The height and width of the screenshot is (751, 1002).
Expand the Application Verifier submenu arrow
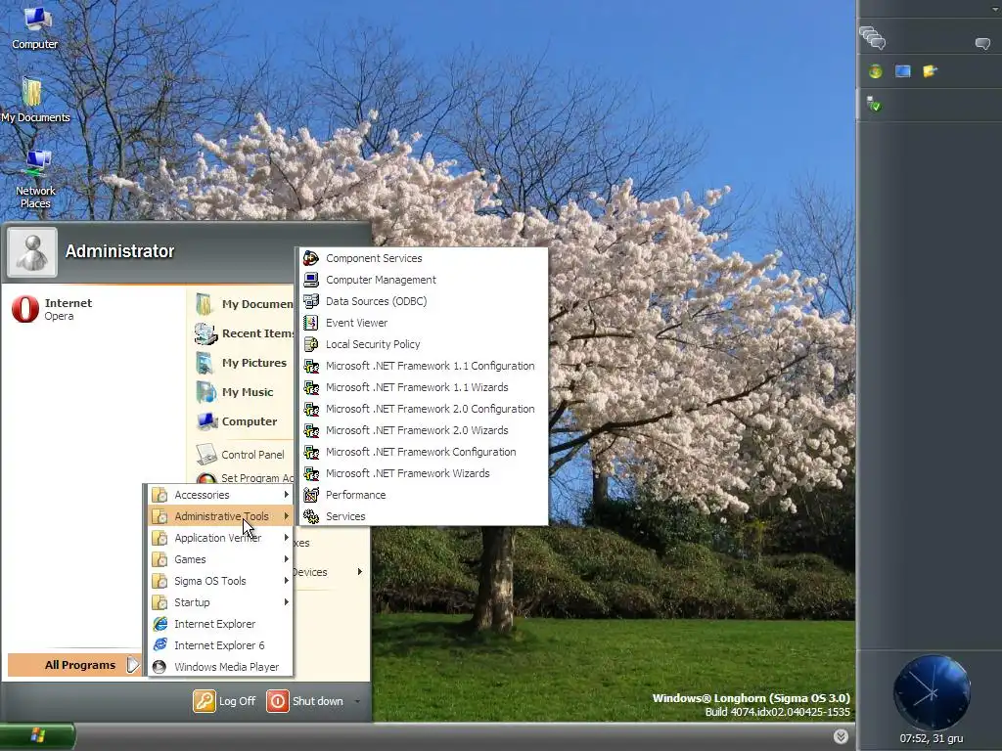click(x=287, y=538)
